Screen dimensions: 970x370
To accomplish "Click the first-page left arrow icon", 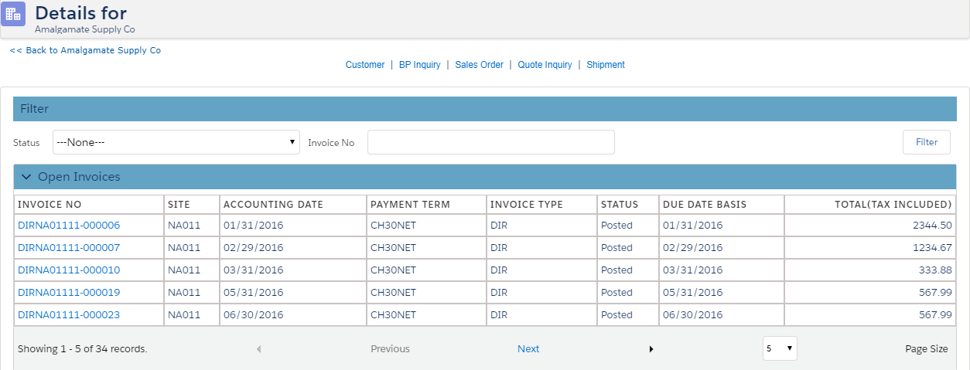I will click(x=258, y=349).
